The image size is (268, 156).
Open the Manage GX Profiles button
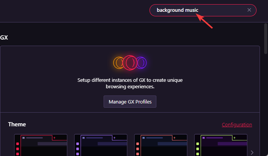click(x=130, y=102)
